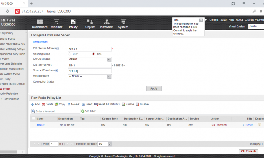Open the Move dropdown menu
This screenshot has width=264, height=158.
coord(73,104)
